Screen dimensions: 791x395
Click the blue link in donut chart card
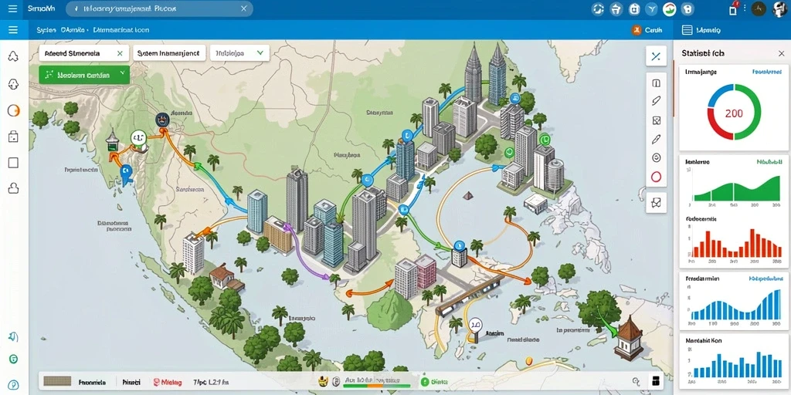767,72
